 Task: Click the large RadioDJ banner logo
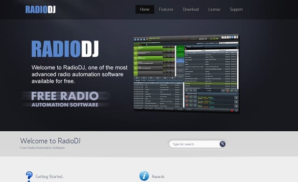click(65, 49)
